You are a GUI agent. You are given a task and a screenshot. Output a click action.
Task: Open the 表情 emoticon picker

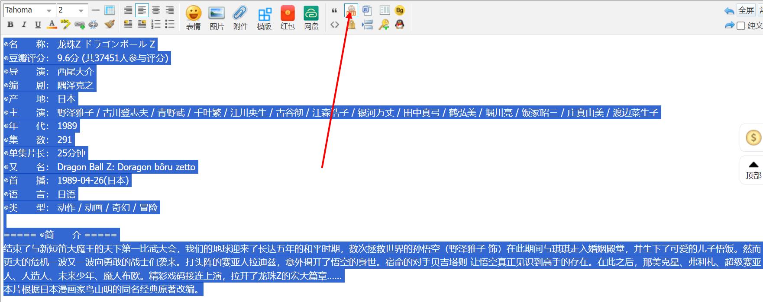point(194,18)
